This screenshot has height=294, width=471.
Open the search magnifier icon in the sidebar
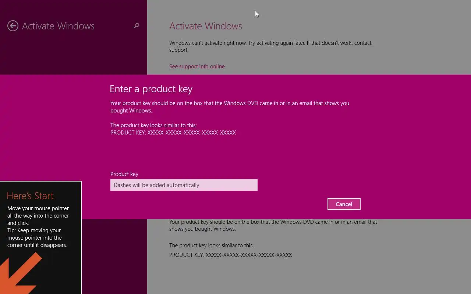click(137, 26)
